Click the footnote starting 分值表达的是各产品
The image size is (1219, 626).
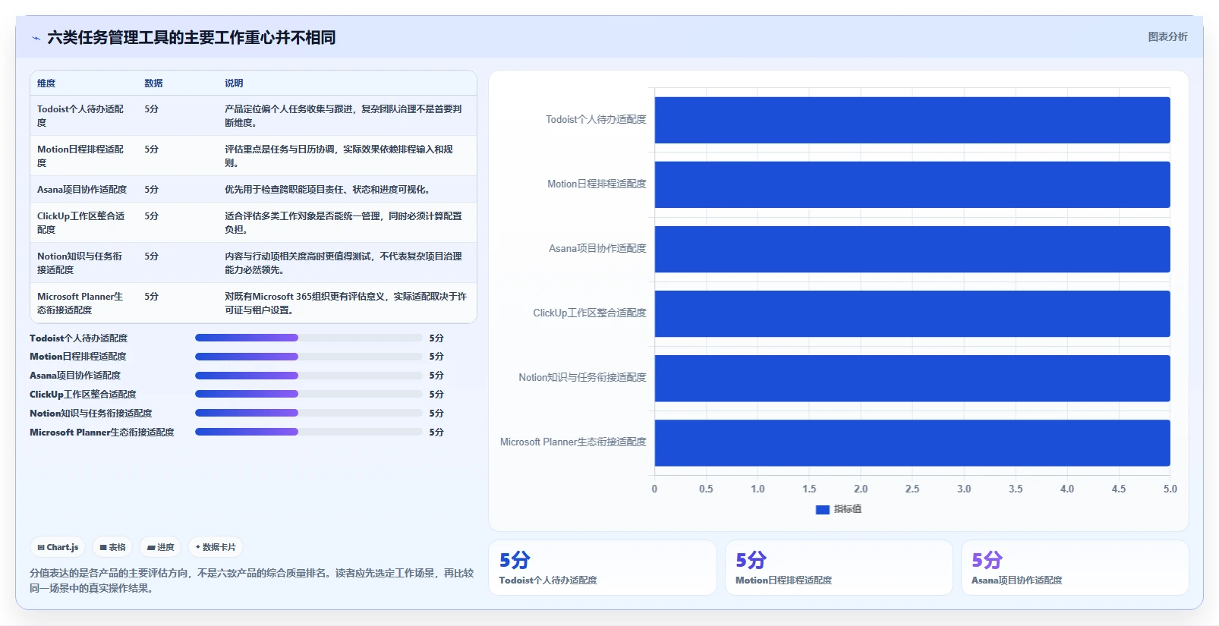click(x=251, y=580)
